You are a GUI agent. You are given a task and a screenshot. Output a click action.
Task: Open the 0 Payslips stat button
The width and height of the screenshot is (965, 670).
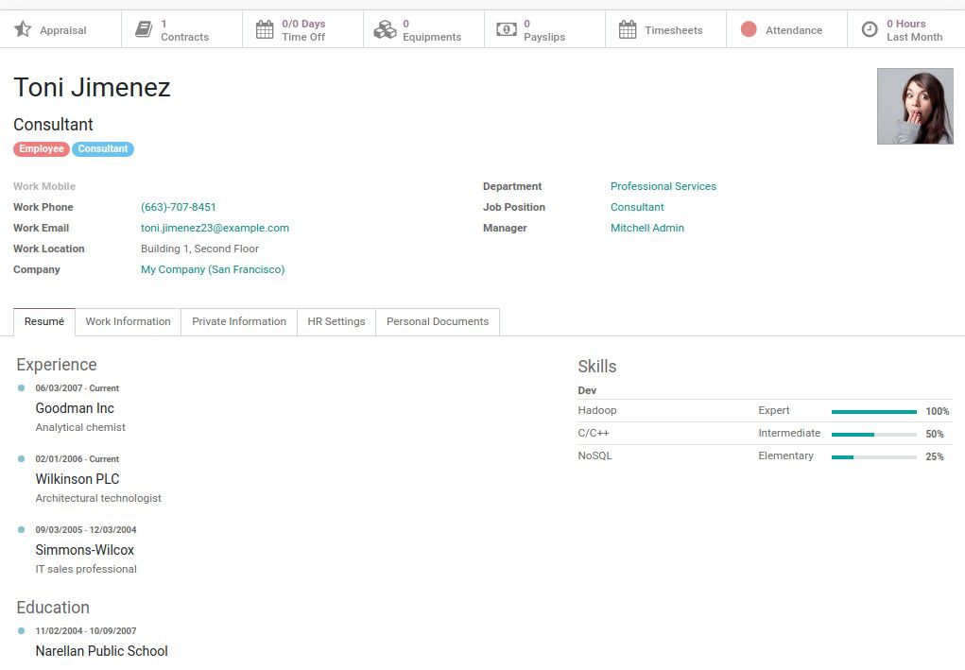544,29
